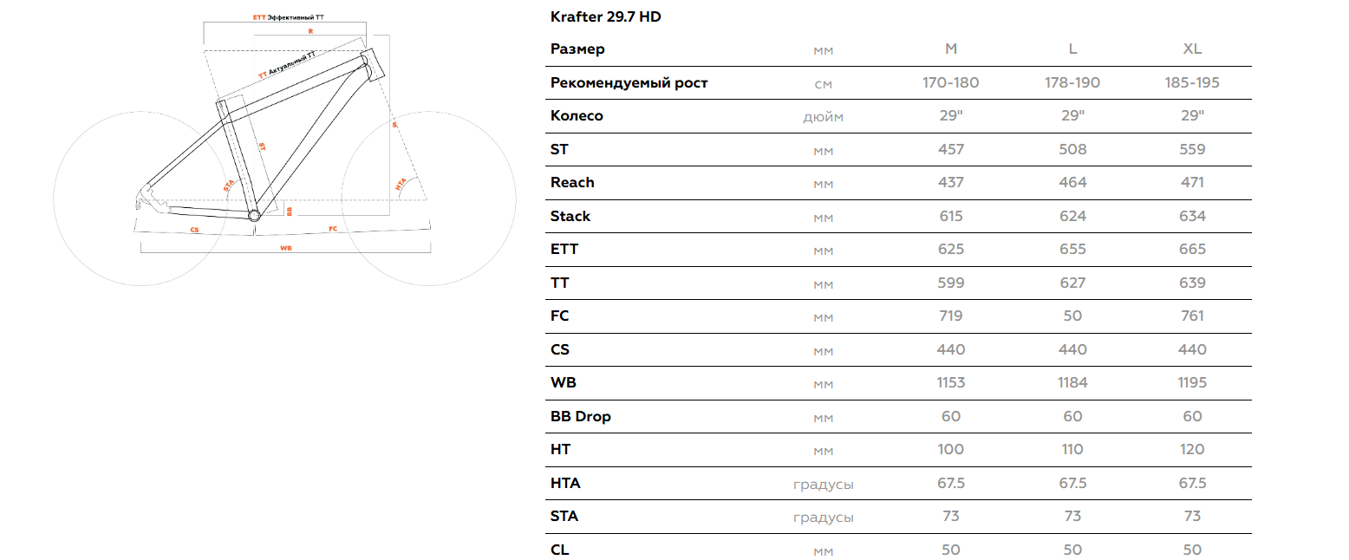
Task: Click the WB label on the frame diagram
Action: pyautogui.click(x=285, y=248)
